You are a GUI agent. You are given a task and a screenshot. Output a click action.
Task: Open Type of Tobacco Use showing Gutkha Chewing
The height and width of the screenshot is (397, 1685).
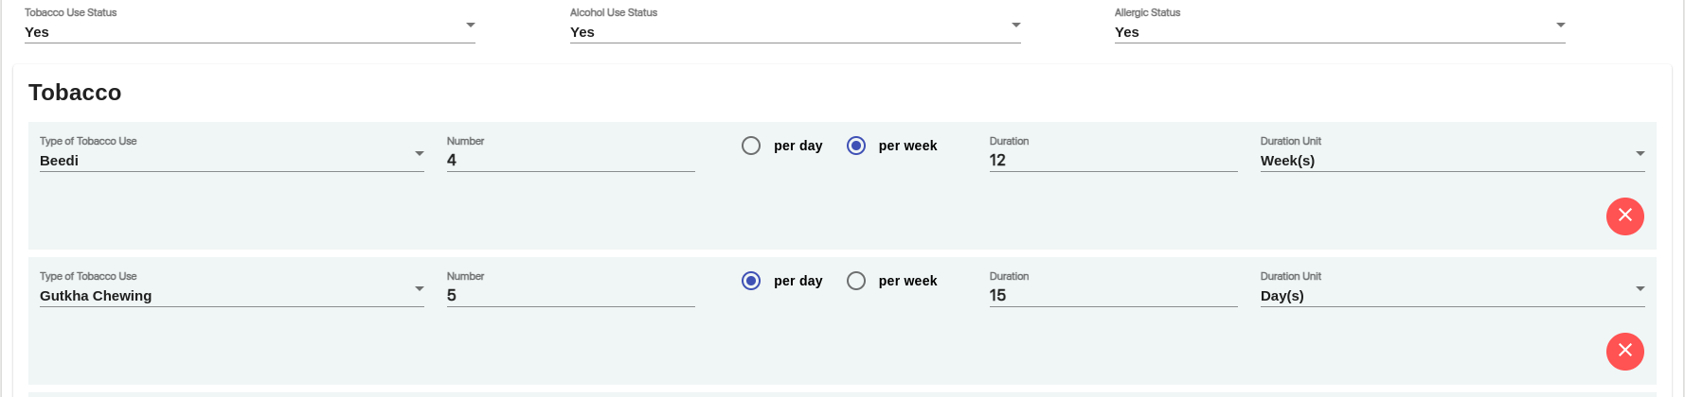(x=232, y=288)
